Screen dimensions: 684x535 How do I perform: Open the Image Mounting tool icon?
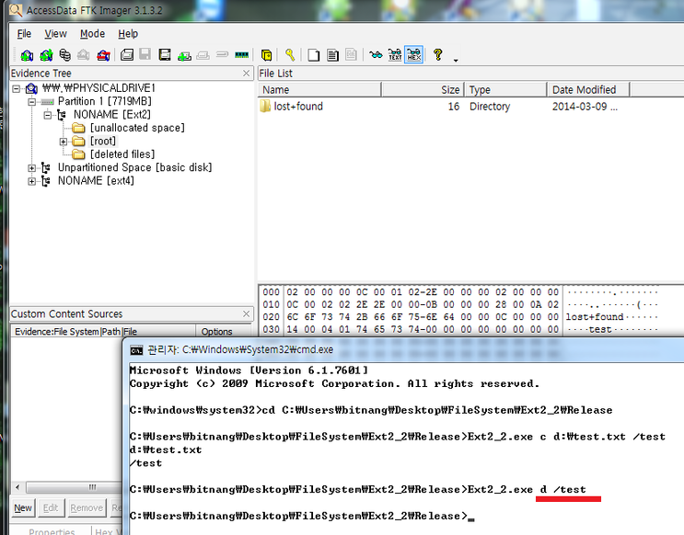coord(65,55)
